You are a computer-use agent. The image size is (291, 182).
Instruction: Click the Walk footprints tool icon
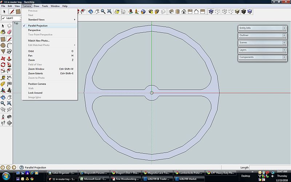[3, 123]
